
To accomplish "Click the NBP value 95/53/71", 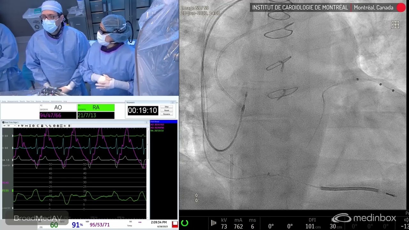I will (x=100, y=225).
